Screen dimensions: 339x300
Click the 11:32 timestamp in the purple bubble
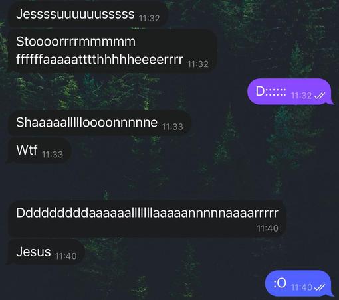tap(301, 96)
